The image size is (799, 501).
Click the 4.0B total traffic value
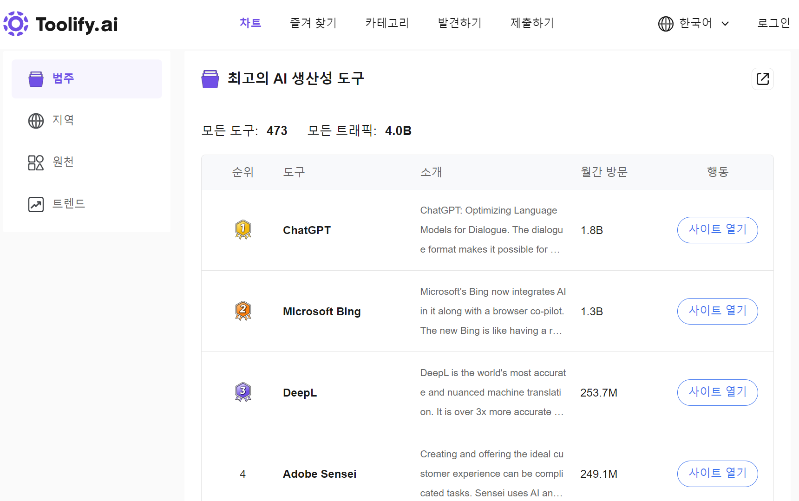[398, 131]
